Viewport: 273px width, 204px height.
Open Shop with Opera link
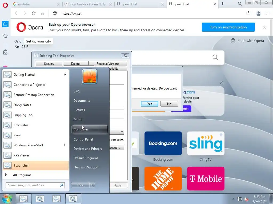point(247,41)
